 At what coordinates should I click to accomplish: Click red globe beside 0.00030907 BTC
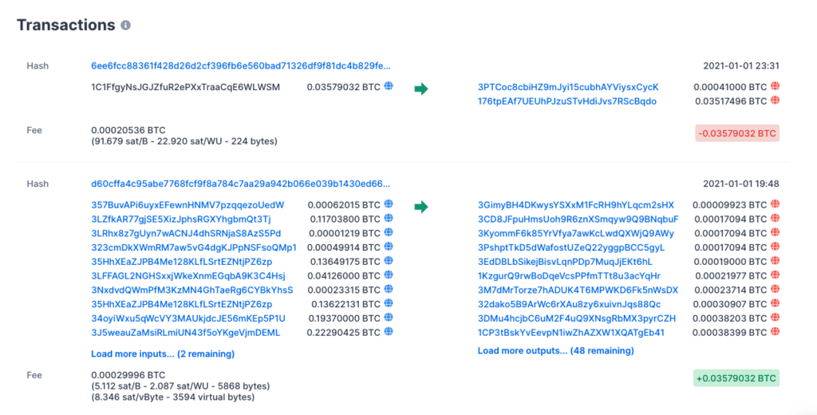[x=776, y=303]
